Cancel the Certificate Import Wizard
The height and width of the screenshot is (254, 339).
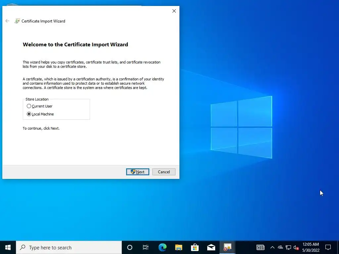(164, 172)
